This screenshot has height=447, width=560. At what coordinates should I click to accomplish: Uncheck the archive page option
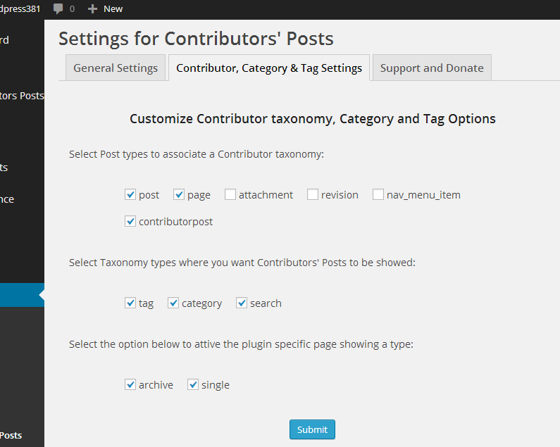(x=130, y=384)
